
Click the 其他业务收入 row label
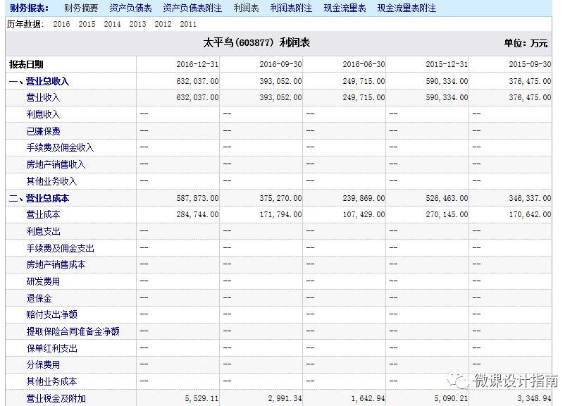point(51,181)
